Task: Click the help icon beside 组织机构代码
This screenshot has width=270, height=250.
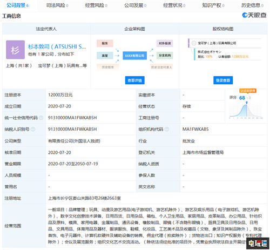Action: [167, 129]
